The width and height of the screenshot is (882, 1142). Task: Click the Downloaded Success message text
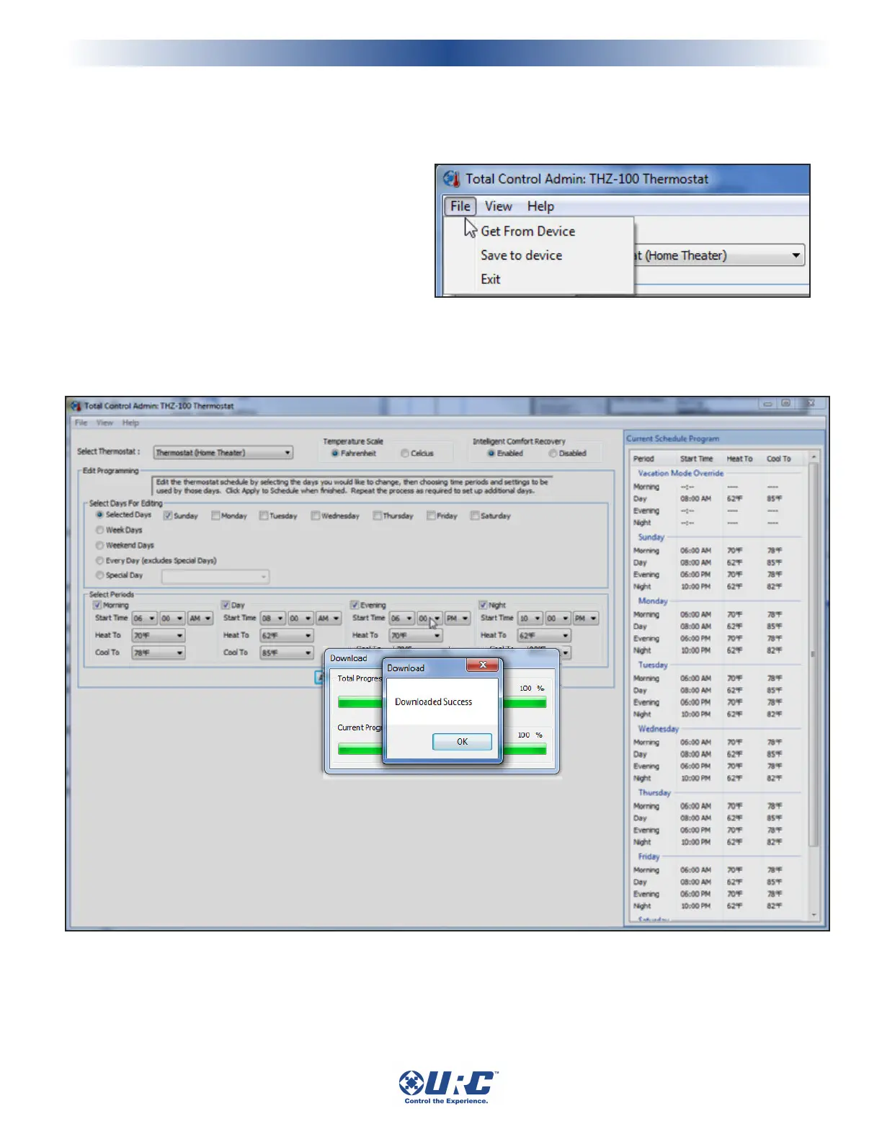[433, 701]
